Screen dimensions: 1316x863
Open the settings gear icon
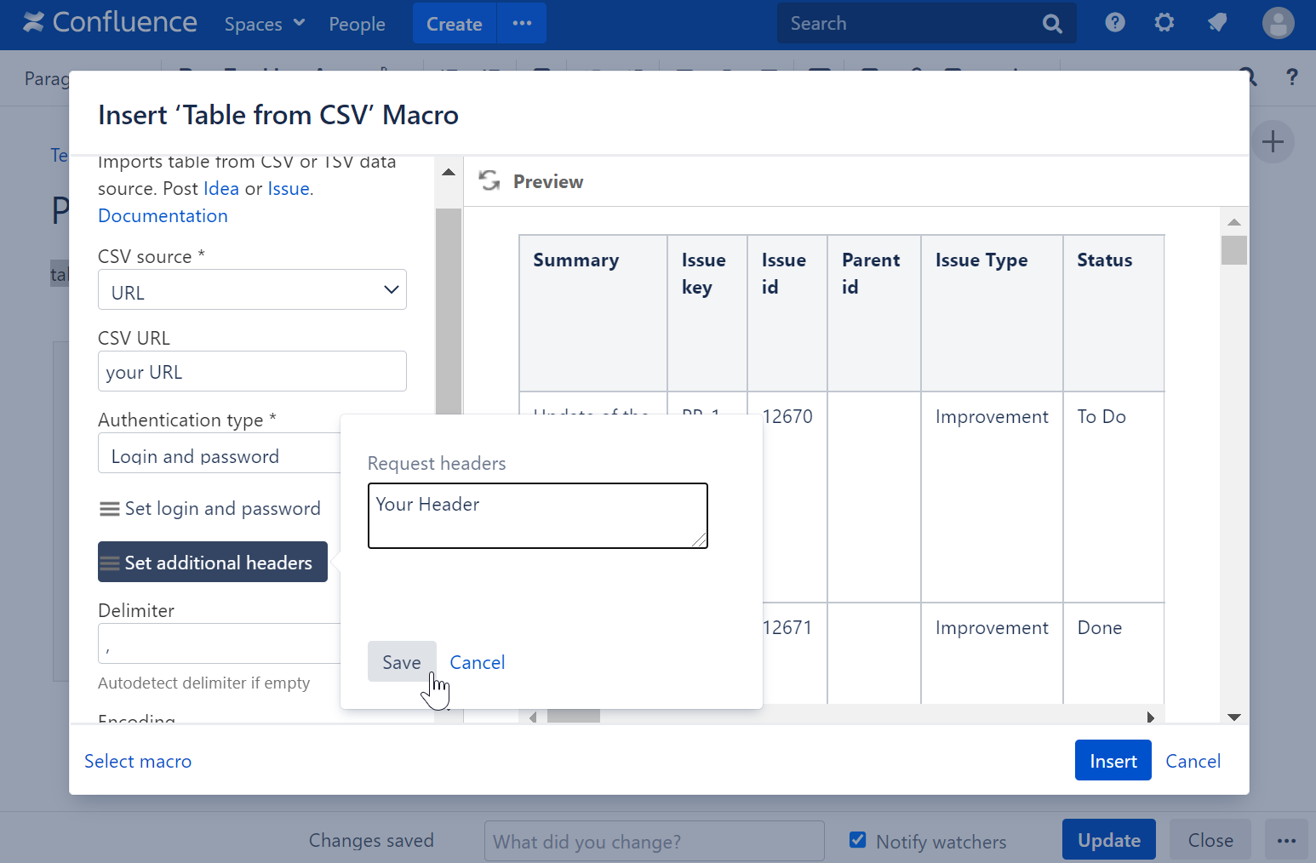[x=1164, y=23]
